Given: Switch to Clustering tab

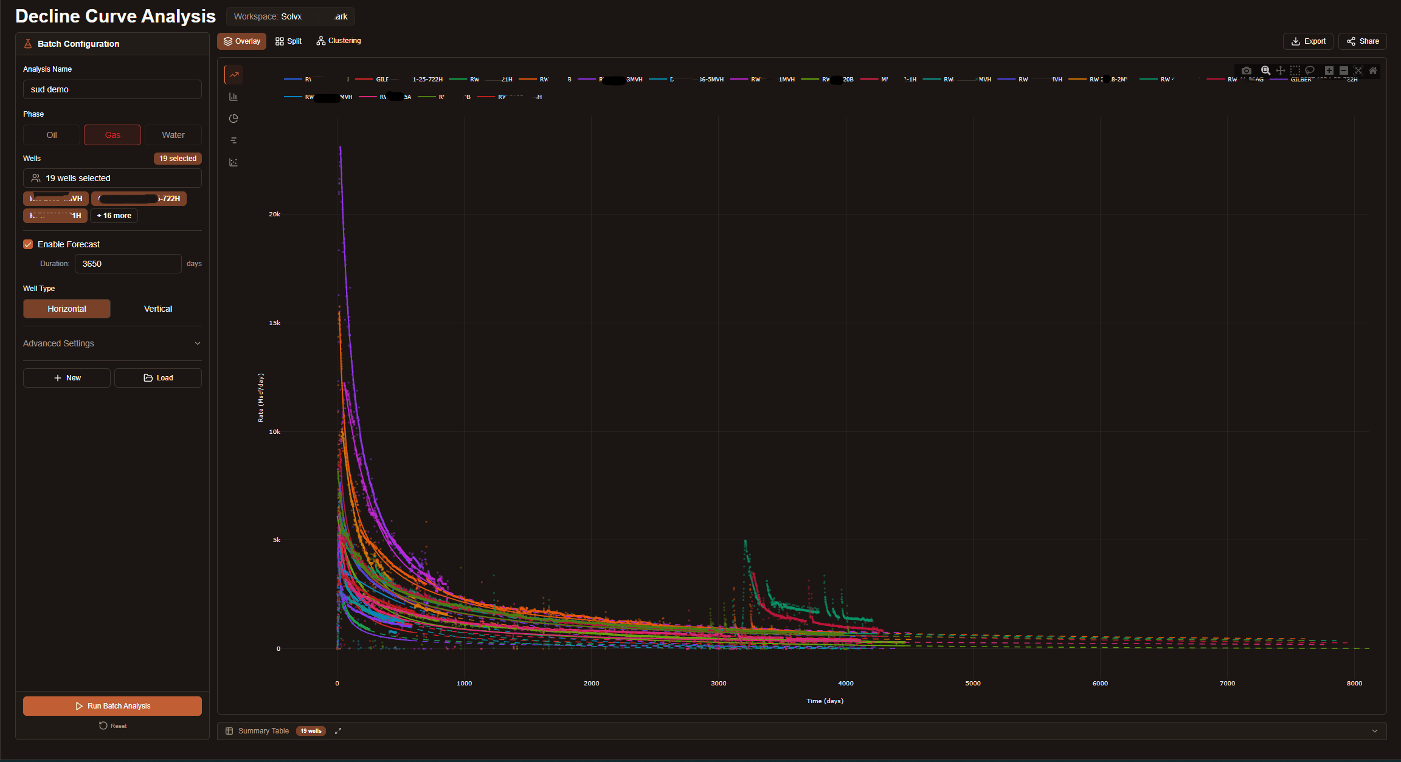Looking at the screenshot, I should coord(339,41).
